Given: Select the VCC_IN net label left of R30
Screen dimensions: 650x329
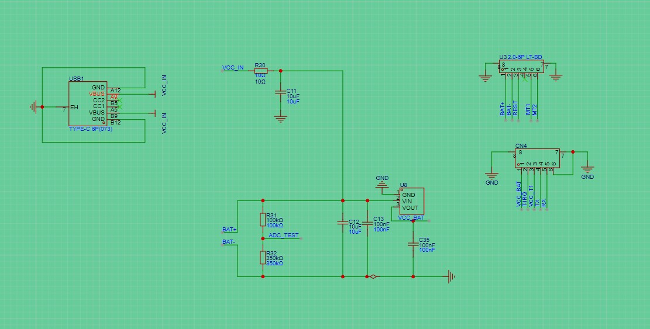Looking at the screenshot, I should point(233,67).
